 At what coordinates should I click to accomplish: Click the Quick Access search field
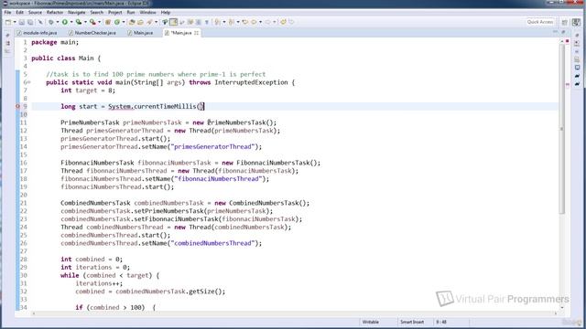pyautogui.click(x=540, y=22)
